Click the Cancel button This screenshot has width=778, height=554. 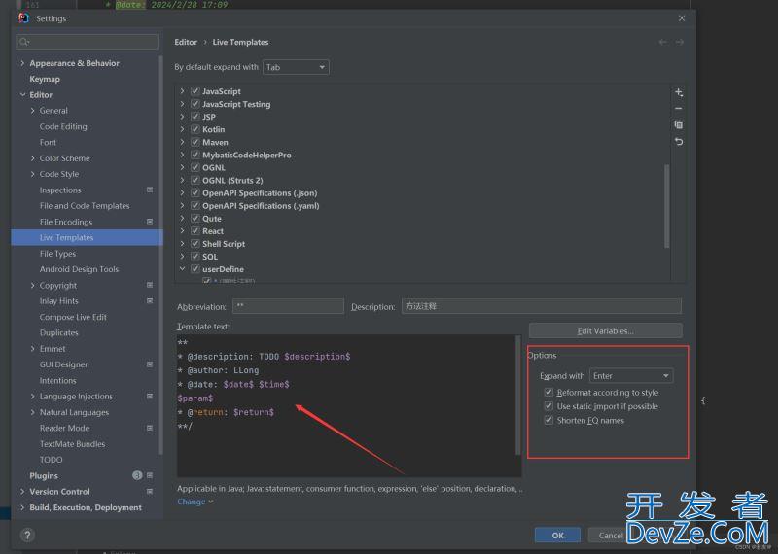pos(611,536)
